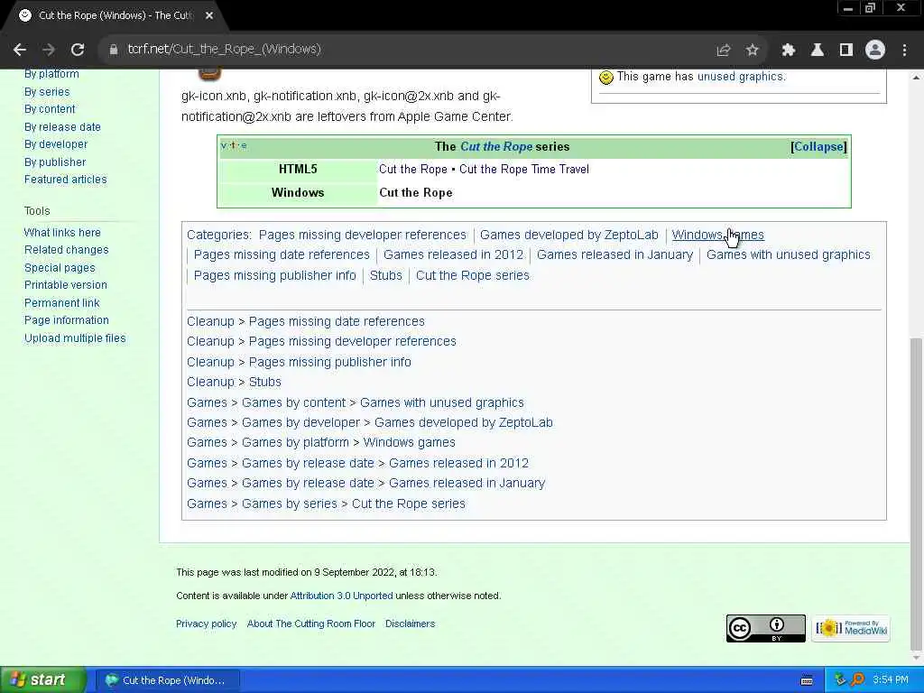Click the tray icon left of magnifier

coord(840,680)
